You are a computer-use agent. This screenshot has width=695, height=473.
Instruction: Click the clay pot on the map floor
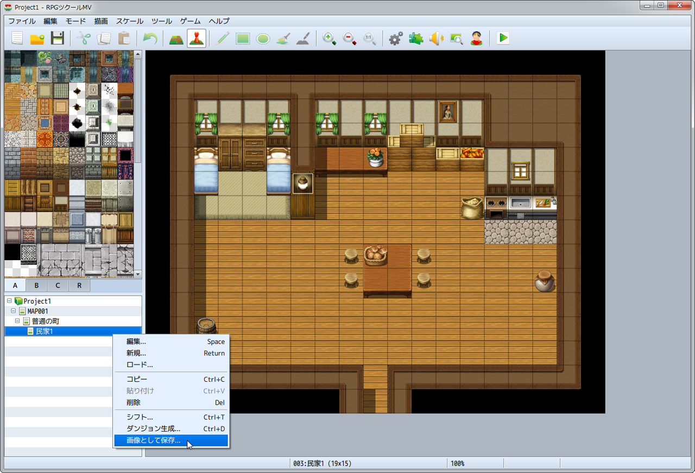click(x=545, y=281)
